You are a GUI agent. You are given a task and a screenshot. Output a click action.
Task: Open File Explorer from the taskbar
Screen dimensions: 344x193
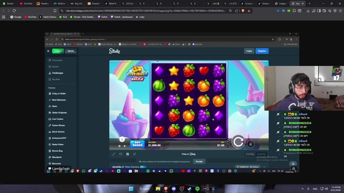[158, 189]
